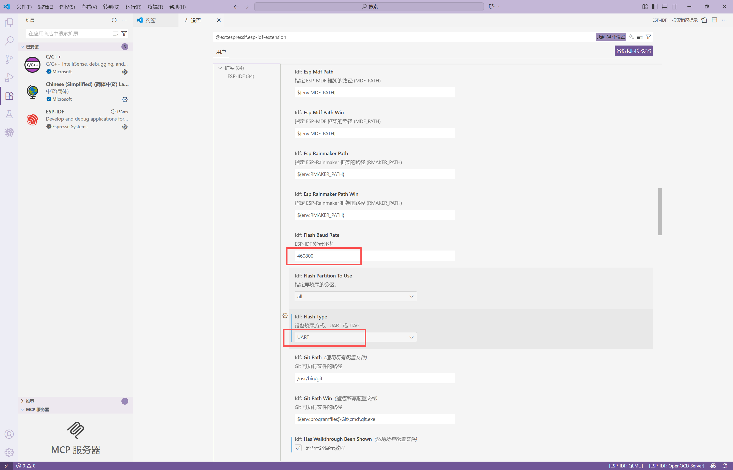
Task: Click the Flash Baud Rate input field
Action: pyautogui.click(x=374, y=256)
